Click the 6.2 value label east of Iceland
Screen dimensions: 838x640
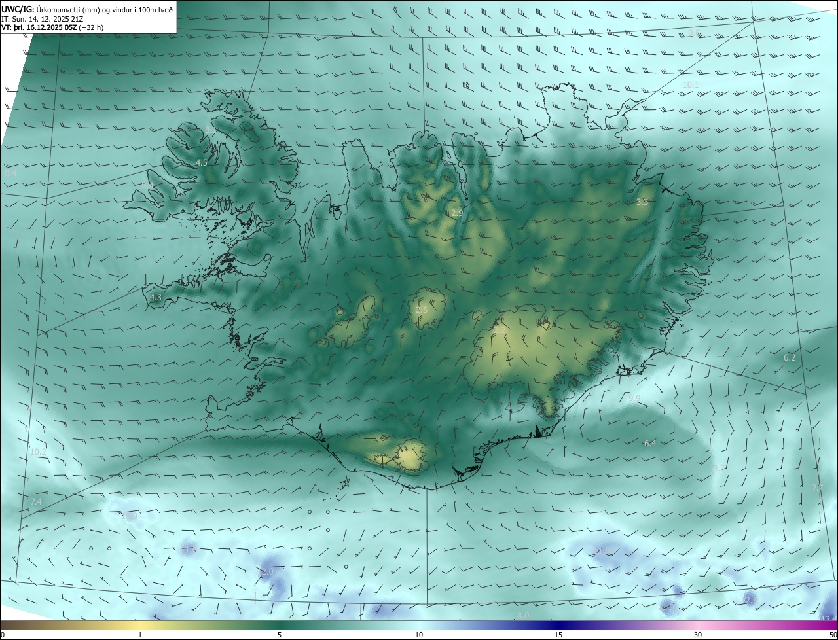[x=790, y=358]
